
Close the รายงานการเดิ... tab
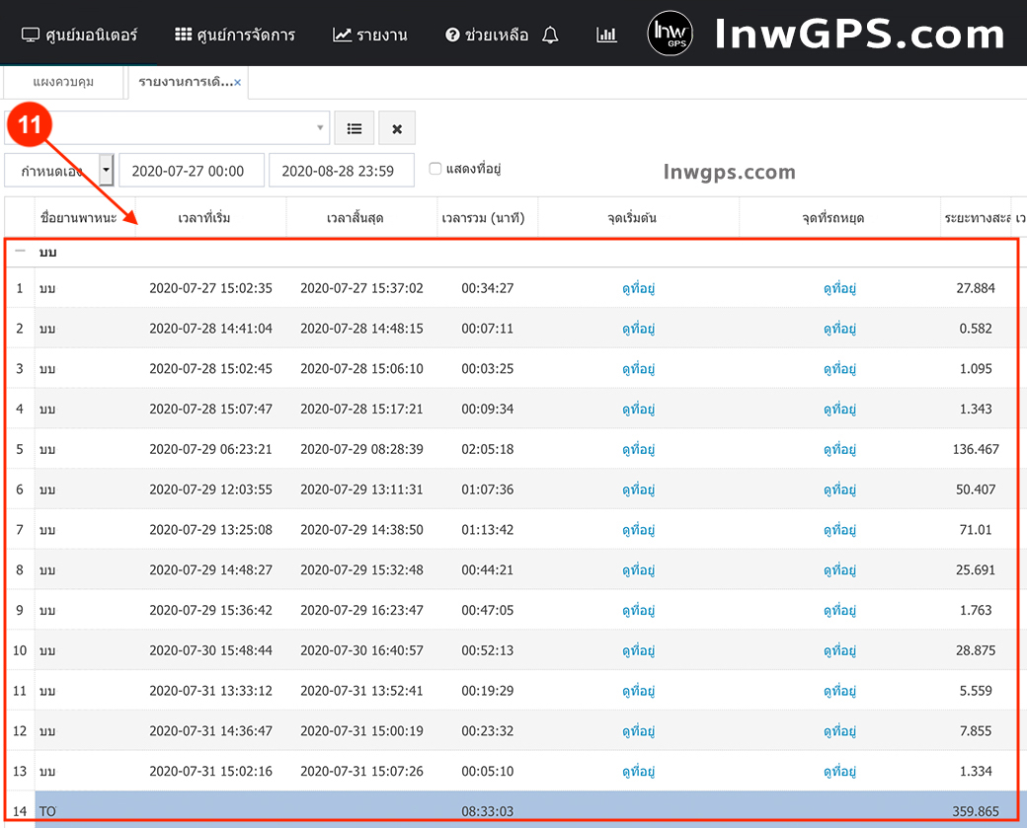[238, 83]
